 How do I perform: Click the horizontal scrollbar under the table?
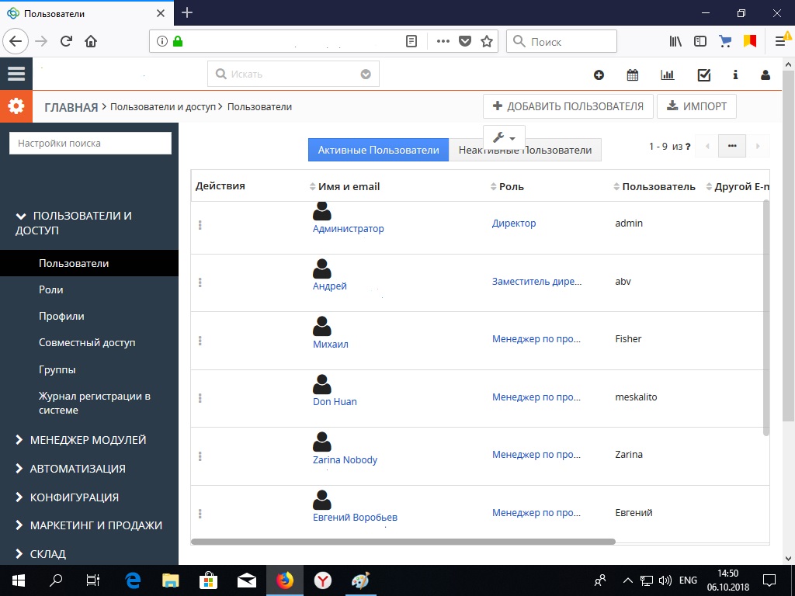click(x=402, y=542)
